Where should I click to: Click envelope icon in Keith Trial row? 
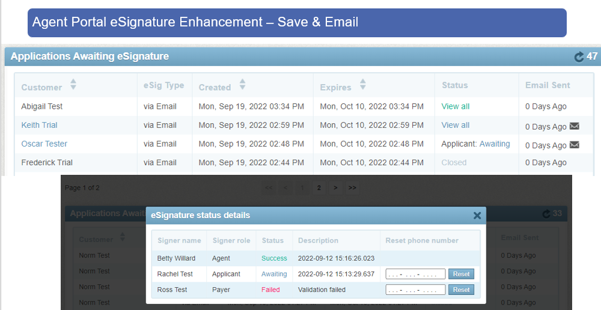tap(574, 126)
